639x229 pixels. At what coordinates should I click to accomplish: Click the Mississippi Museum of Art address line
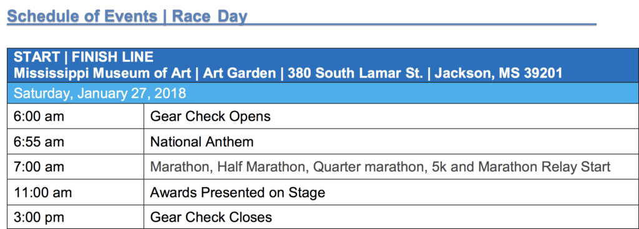[x=288, y=74]
